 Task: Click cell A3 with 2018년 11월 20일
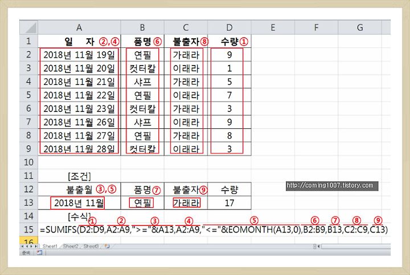[79, 68]
